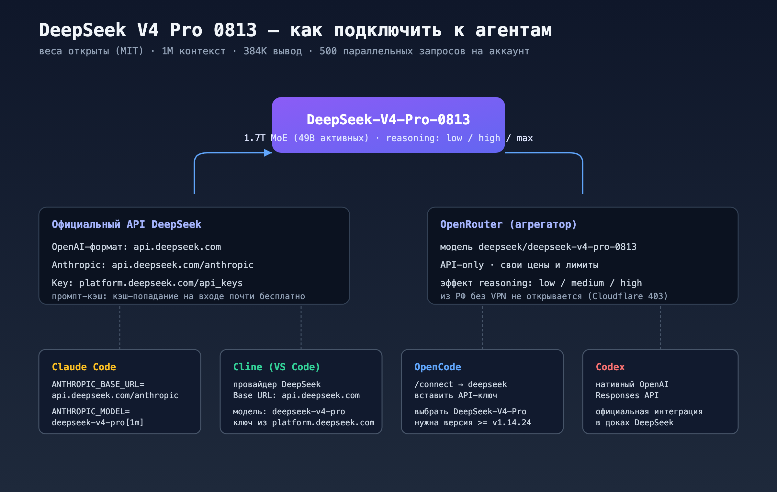Image resolution: width=777 pixels, height=492 pixels.
Task: Click the heading 'Официальный API DeepSeek'
Action: (127, 224)
